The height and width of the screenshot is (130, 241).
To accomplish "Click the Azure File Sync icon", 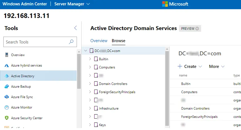I will click(7, 97).
